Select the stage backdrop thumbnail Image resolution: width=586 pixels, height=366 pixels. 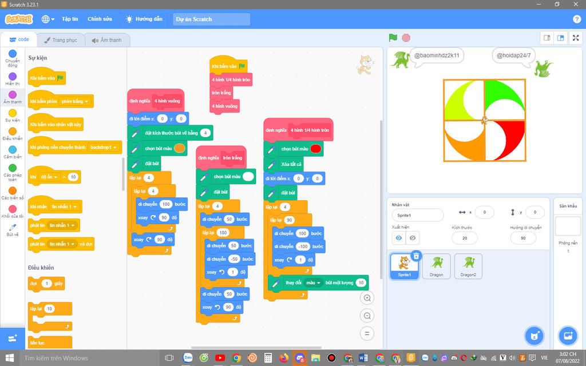568,225
